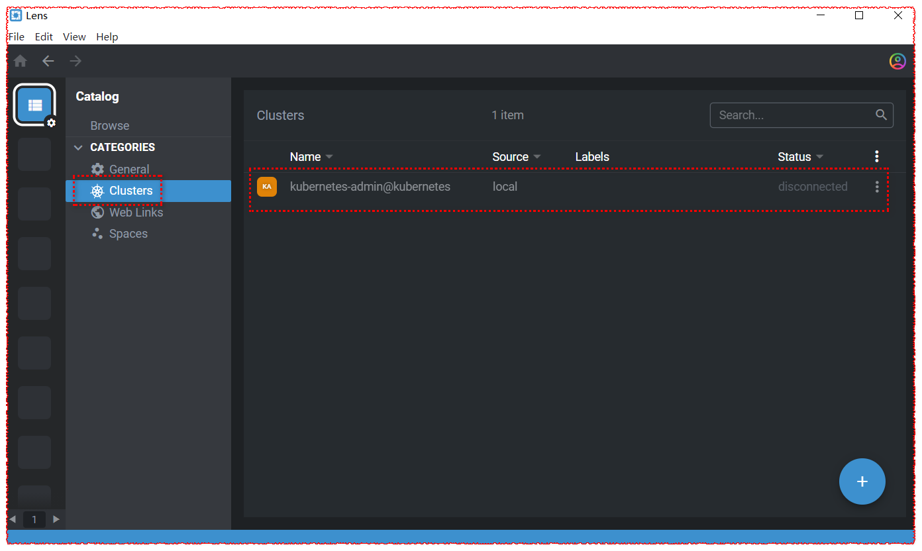Collapse the CATEGORIES section chevron
This screenshot has height=551, width=922.
tap(78, 147)
